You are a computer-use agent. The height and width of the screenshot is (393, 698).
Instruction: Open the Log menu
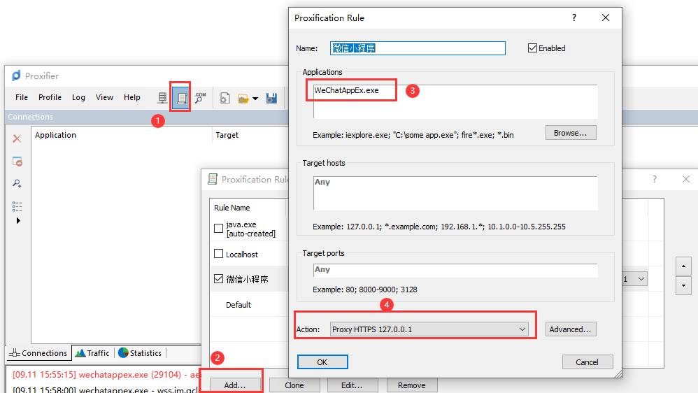click(78, 97)
